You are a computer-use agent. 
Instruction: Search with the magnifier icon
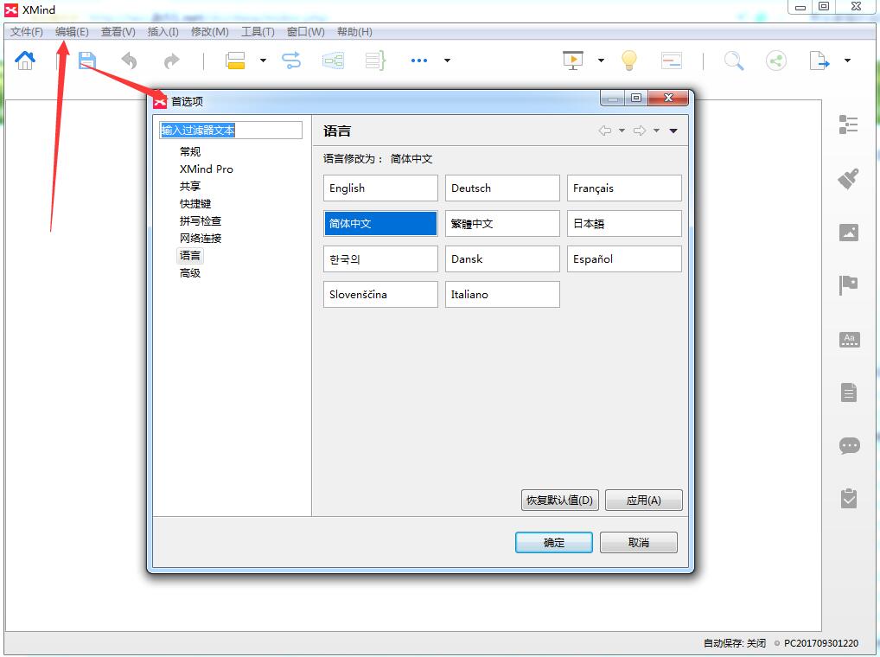coord(734,60)
